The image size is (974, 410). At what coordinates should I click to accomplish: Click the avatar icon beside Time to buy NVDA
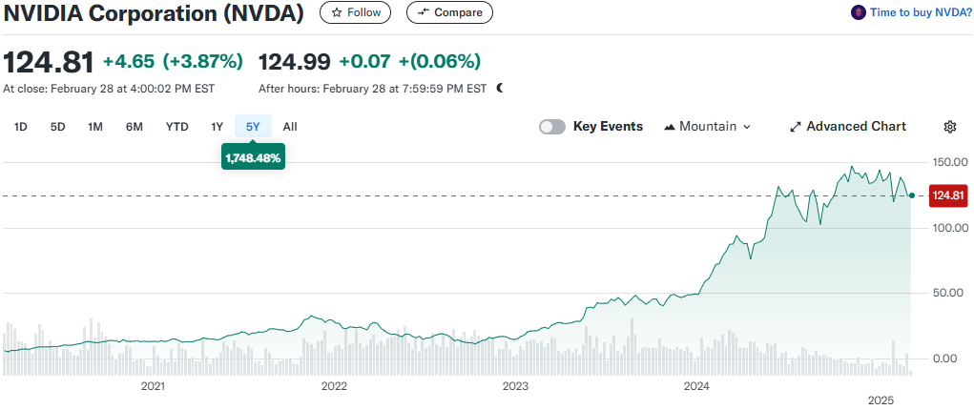point(858,12)
